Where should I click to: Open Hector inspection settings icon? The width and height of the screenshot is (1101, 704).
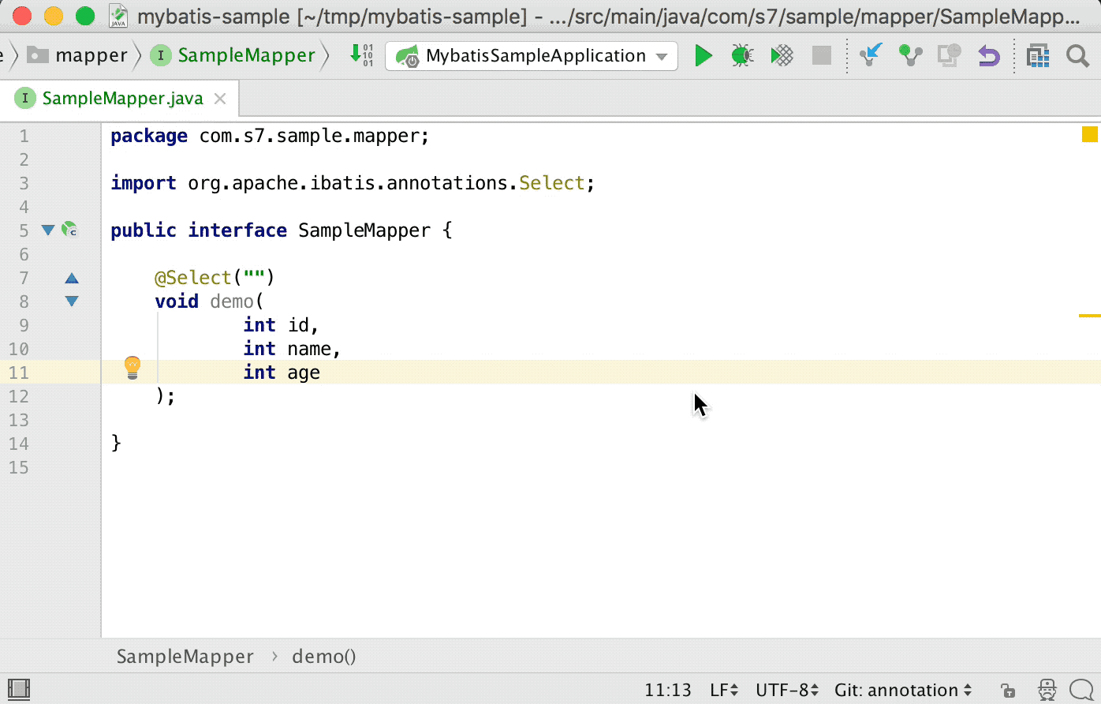coord(1047,690)
